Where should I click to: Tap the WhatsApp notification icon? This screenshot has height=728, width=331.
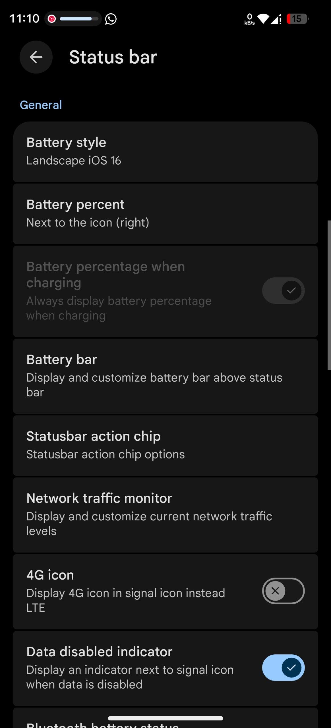(x=111, y=19)
